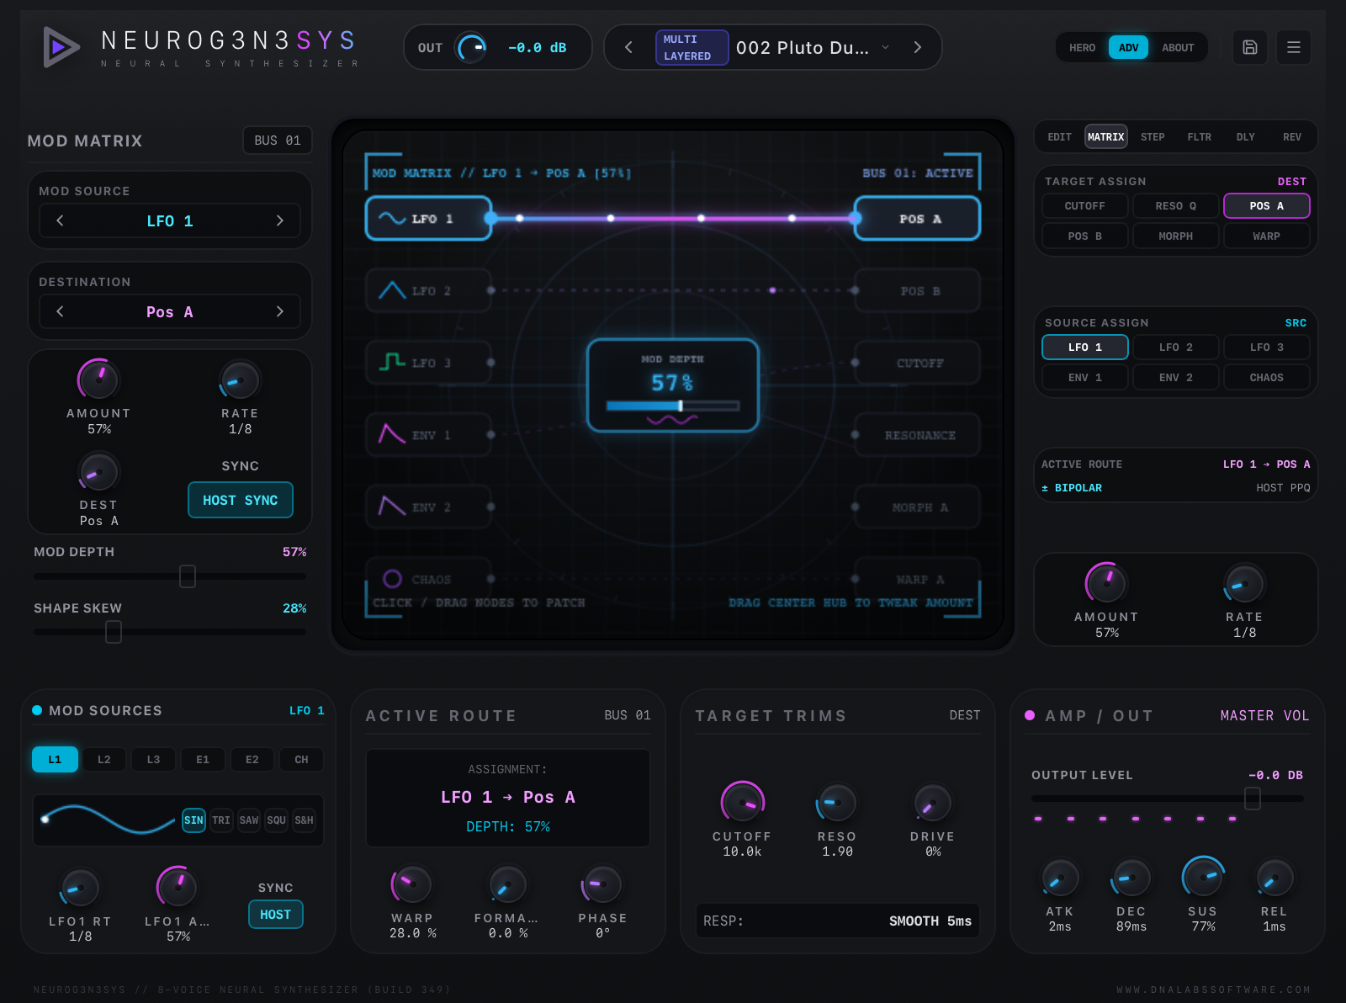Select the CHAOS circle node in matrix display

point(428,579)
